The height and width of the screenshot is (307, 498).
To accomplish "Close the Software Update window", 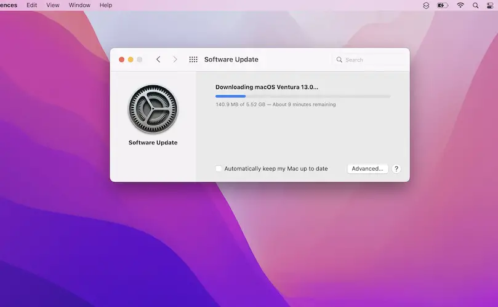I will click(121, 60).
